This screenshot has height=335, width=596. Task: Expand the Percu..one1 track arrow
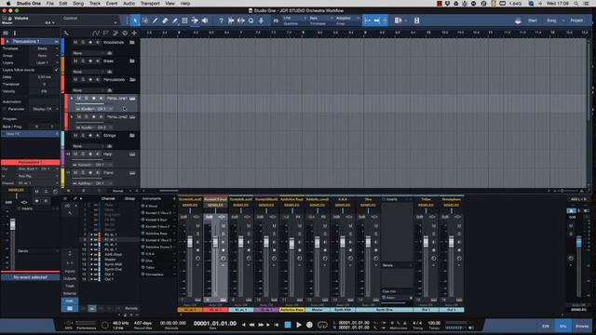72,99
